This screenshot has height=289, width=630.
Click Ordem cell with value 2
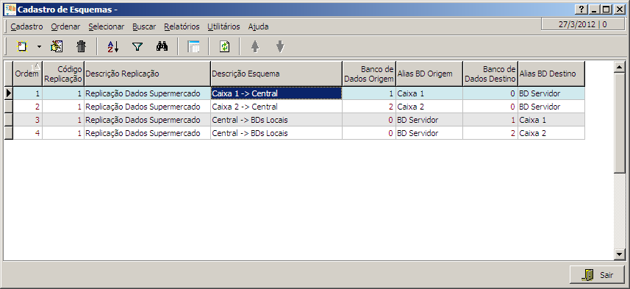point(28,107)
